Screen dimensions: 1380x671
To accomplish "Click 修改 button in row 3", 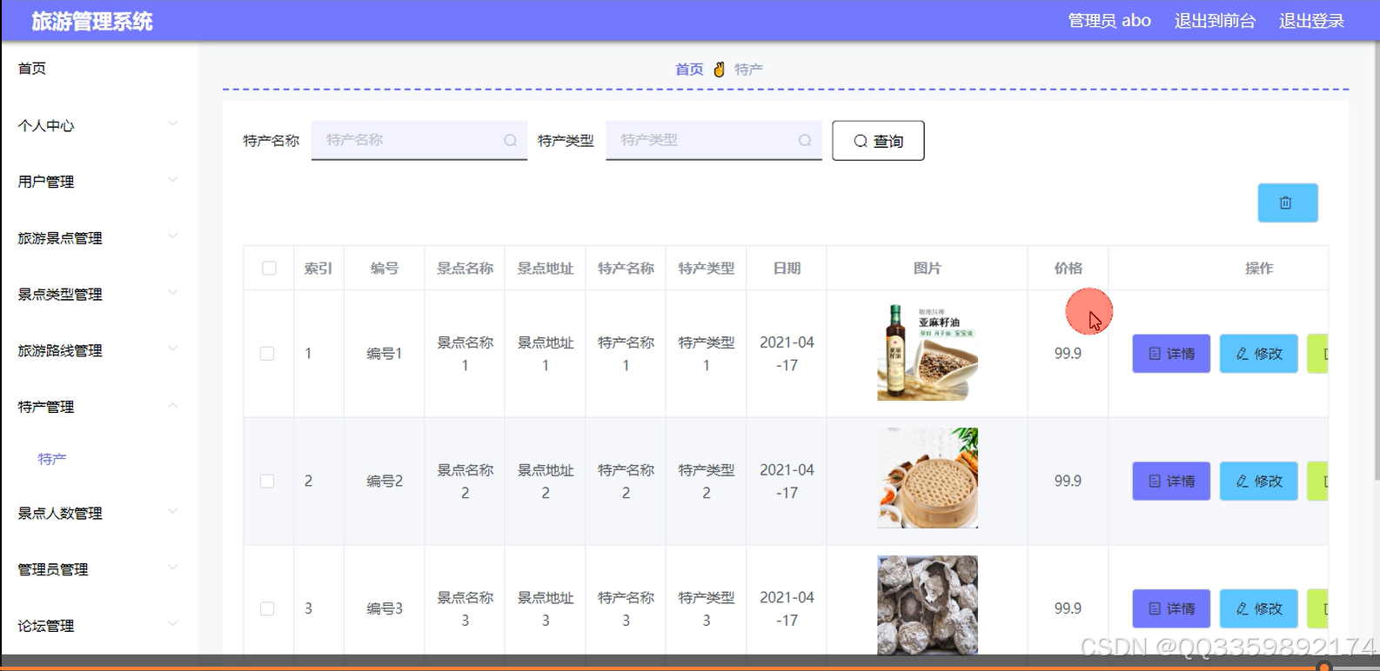I will (1259, 608).
